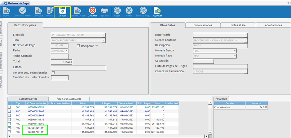The width and height of the screenshot is (291, 138).
Task: Click the grid's horizontal scrollbar left arrow
Action: click(9, 136)
